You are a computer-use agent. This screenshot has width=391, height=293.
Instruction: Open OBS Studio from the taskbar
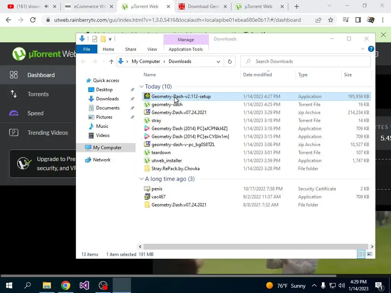coord(103,285)
